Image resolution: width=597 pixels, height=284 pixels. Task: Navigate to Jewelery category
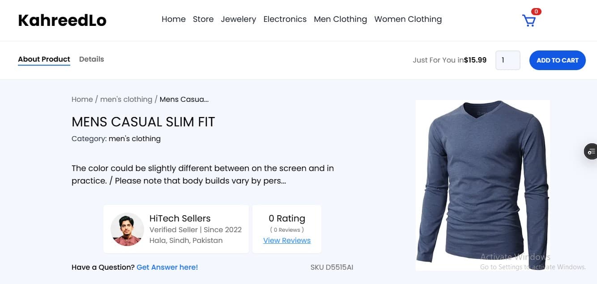pos(239,19)
